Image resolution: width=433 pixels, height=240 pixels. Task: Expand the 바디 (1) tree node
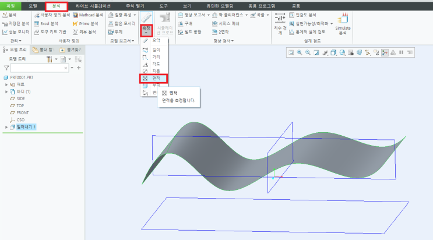coord(6,91)
